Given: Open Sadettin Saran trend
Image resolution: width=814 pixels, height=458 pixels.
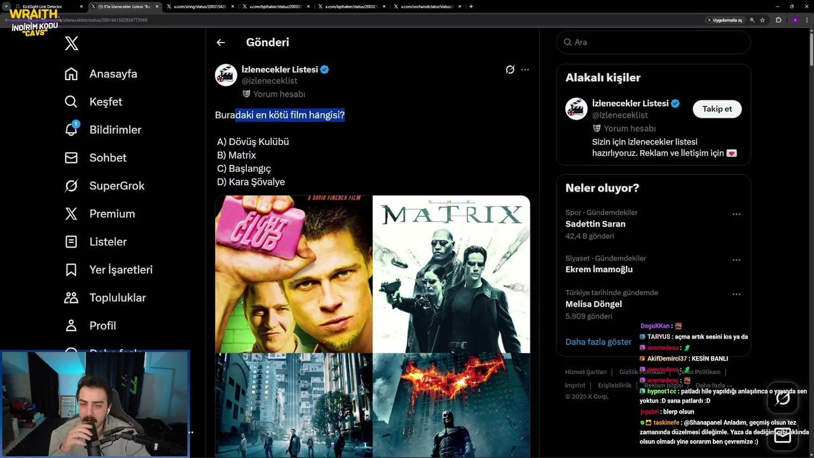Looking at the screenshot, I should pos(595,224).
